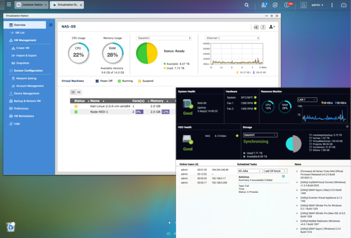Click the admin user avatar icon
The width and height of the screenshot is (351, 238).
coord(303,5)
